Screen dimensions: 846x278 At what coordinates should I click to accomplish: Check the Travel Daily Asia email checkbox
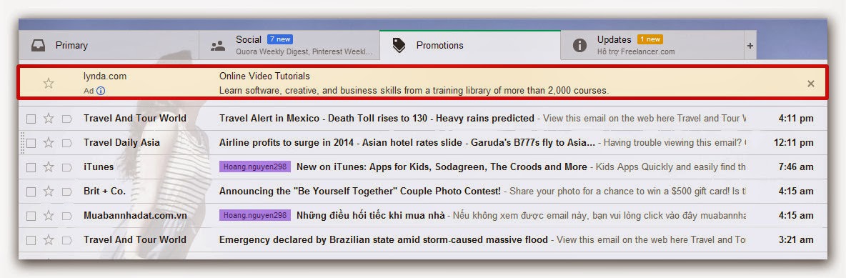(x=31, y=143)
